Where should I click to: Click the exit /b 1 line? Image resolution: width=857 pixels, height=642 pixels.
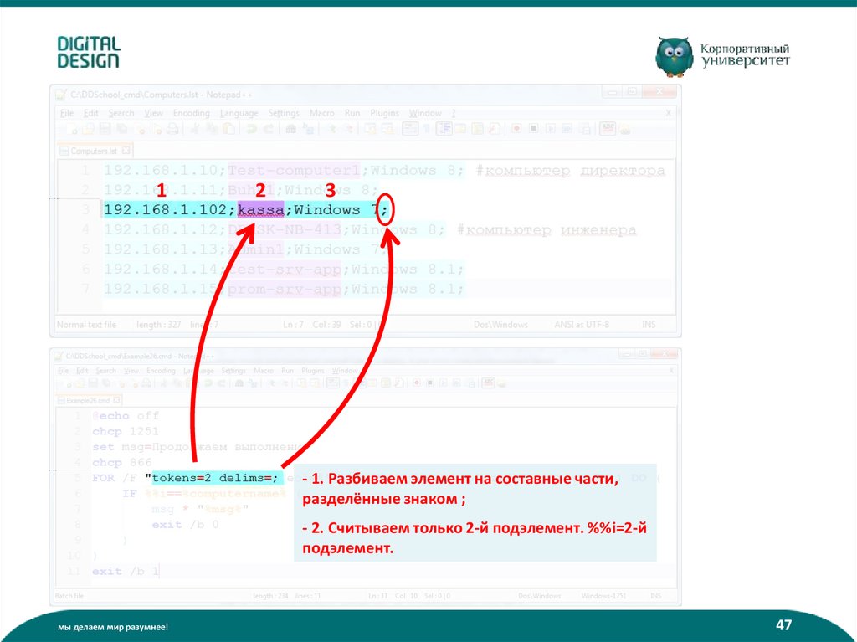pyautogui.click(x=126, y=572)
